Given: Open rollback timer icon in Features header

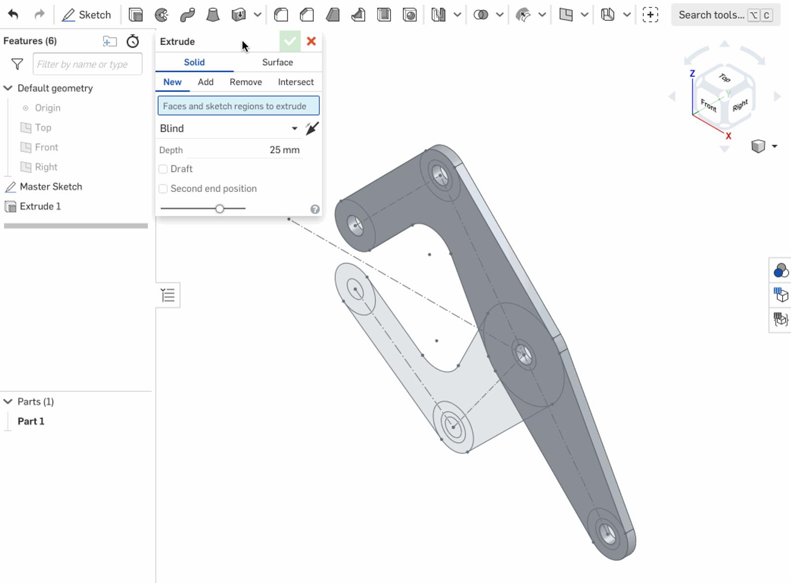Looking at the screenshot, I should [x=132, y=41].
